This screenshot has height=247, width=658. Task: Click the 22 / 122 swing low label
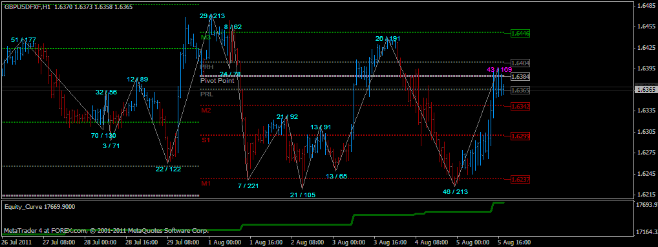(168, 169)
